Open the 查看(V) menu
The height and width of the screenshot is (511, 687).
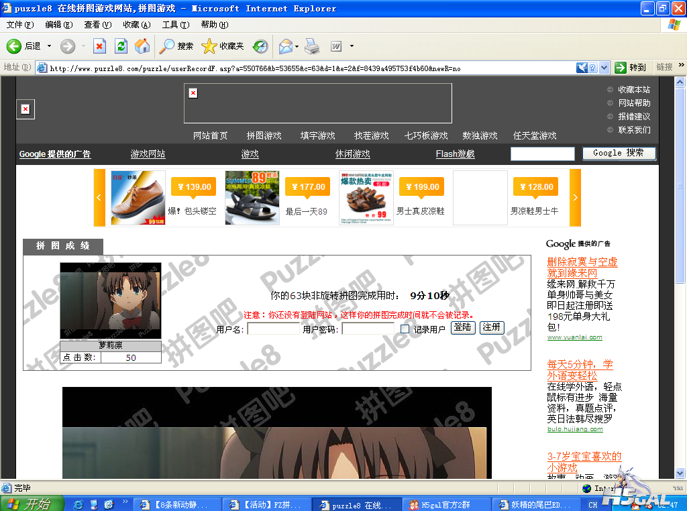click(x=97, y=25)
